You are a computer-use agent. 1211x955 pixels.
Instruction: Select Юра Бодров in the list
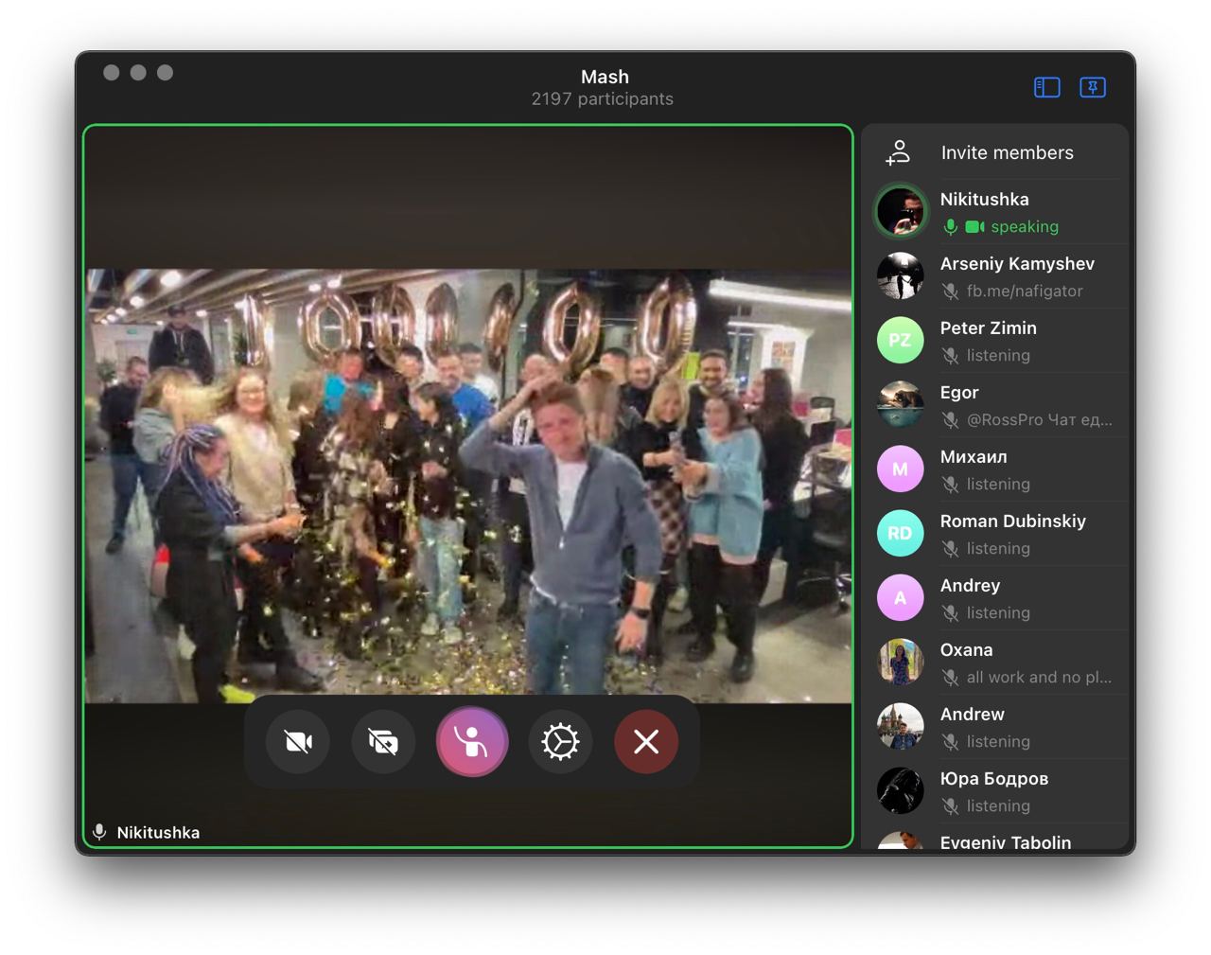(995, 791)
